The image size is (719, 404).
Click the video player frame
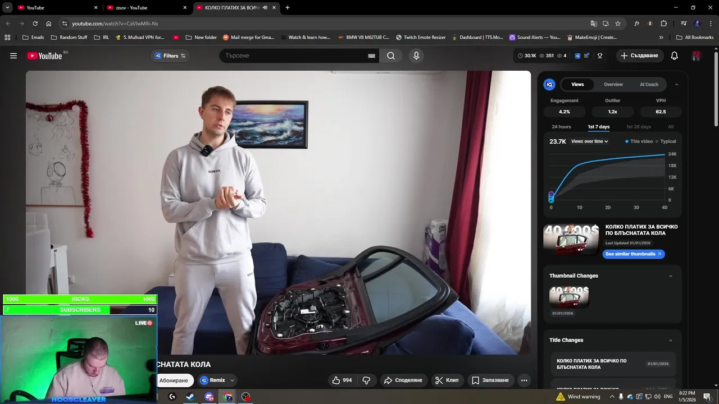click(278, 212)
